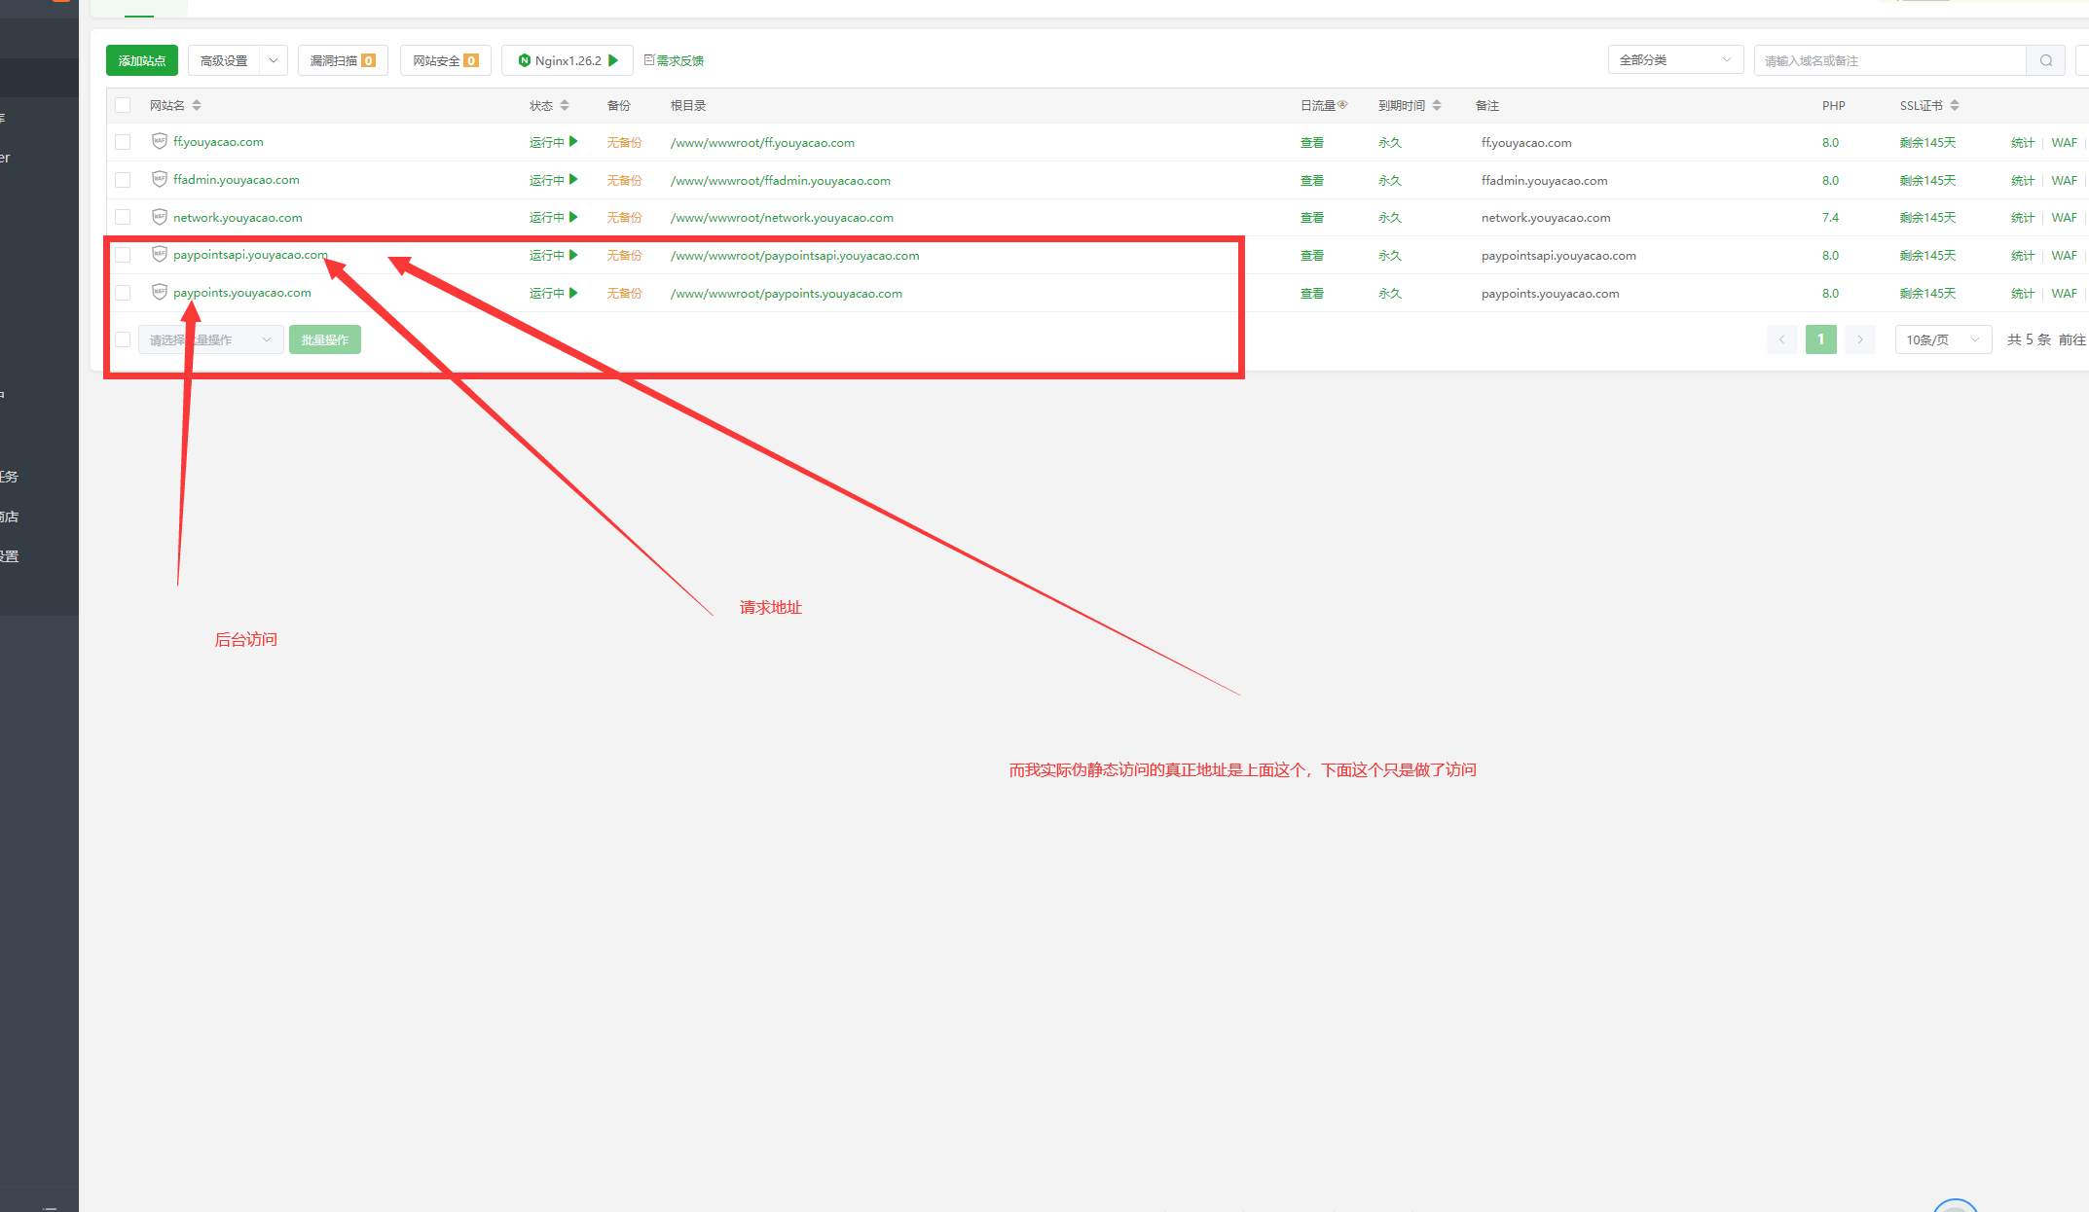Screen dimensions: 2089x1212
Task: Click PHP version 7.4 for network.youyacao.com
Action: click(x=1830, y=217)
